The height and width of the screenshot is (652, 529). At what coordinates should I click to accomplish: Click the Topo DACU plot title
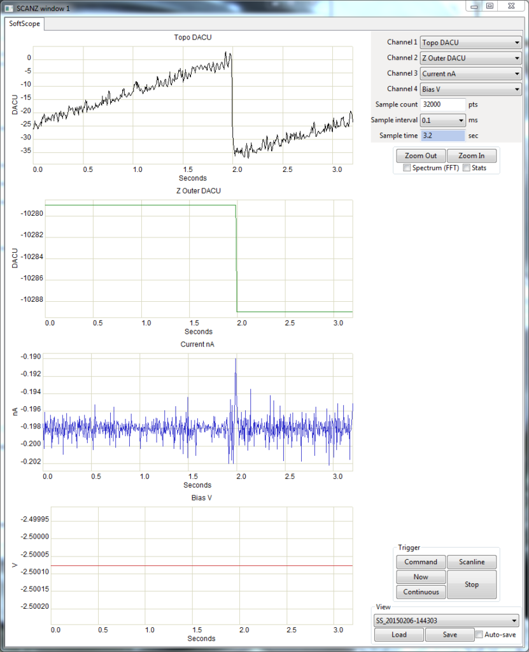(x=193, y=38)
